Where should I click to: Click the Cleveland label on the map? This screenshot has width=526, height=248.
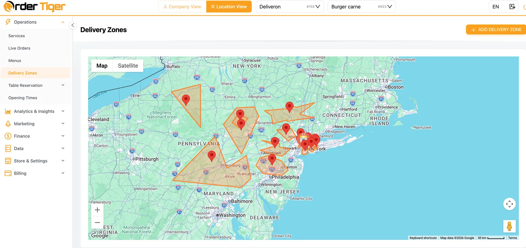click(x=99, y=119)
